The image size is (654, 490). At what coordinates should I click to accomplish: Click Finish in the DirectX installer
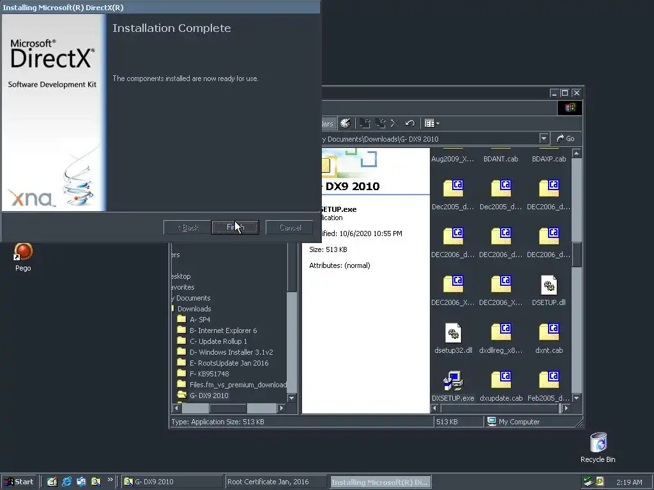(235, 228)
